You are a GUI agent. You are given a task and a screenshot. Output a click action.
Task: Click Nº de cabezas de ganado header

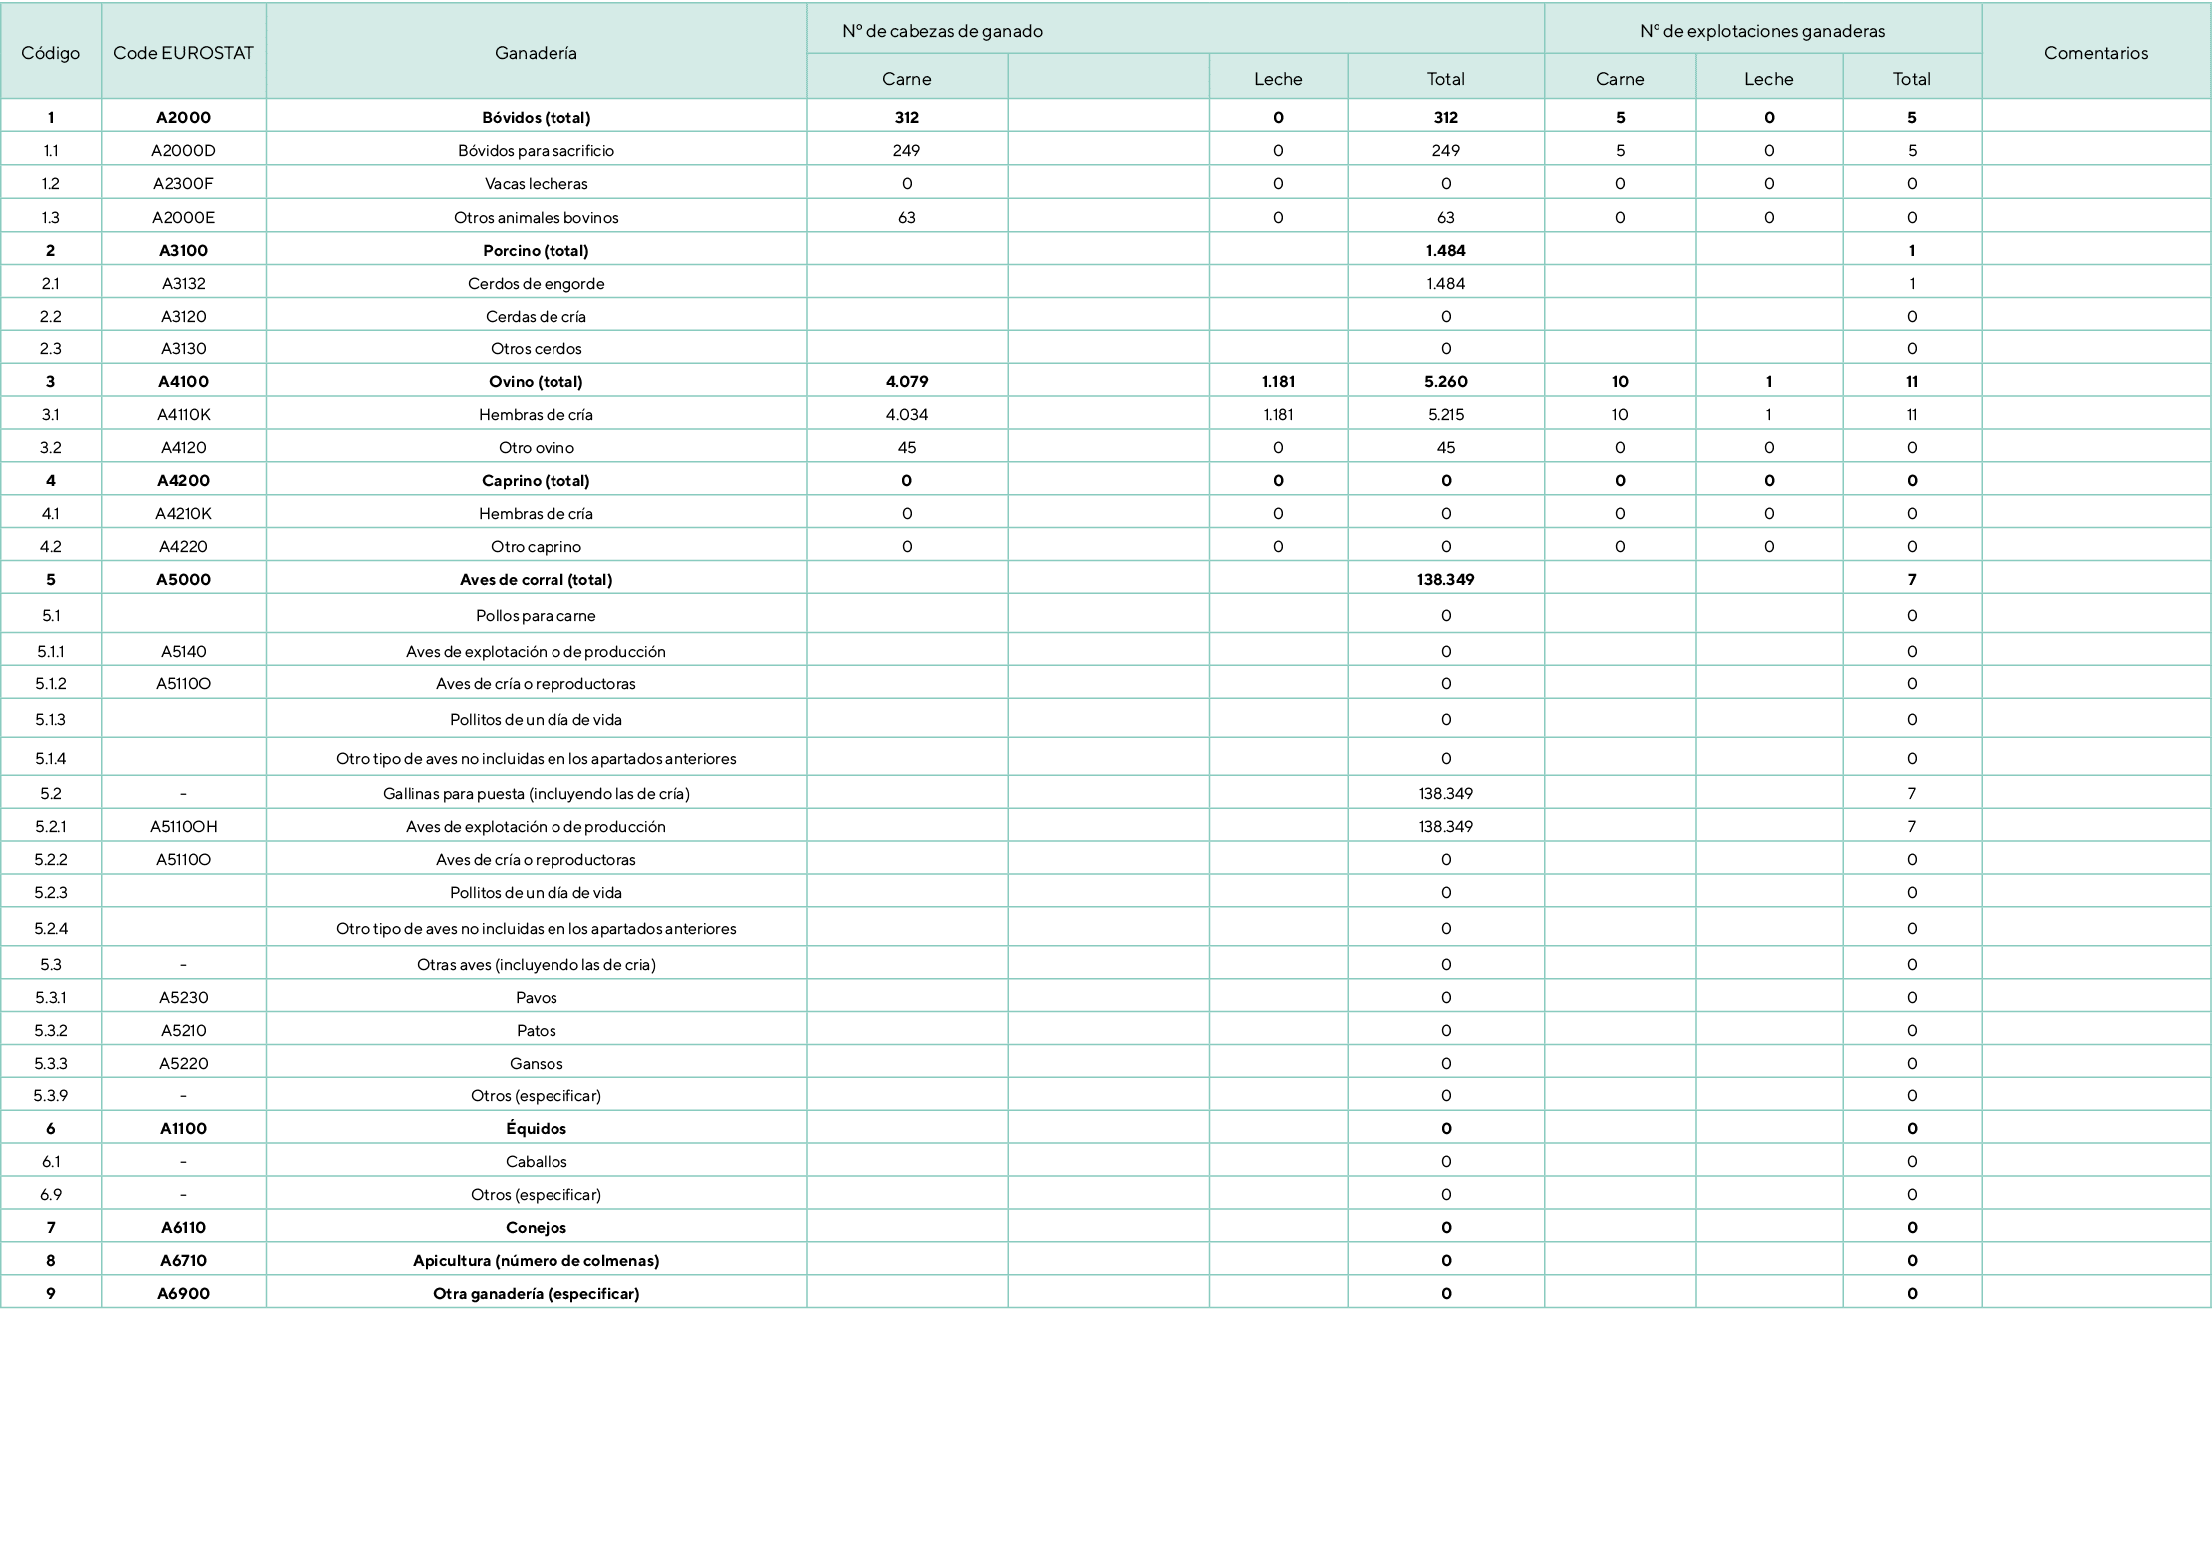coord(942,31)
